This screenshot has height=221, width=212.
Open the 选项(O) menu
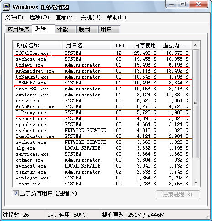coord(39,17)
